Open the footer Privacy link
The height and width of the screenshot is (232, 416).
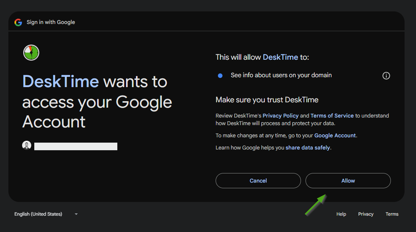(x=366, y=214)
